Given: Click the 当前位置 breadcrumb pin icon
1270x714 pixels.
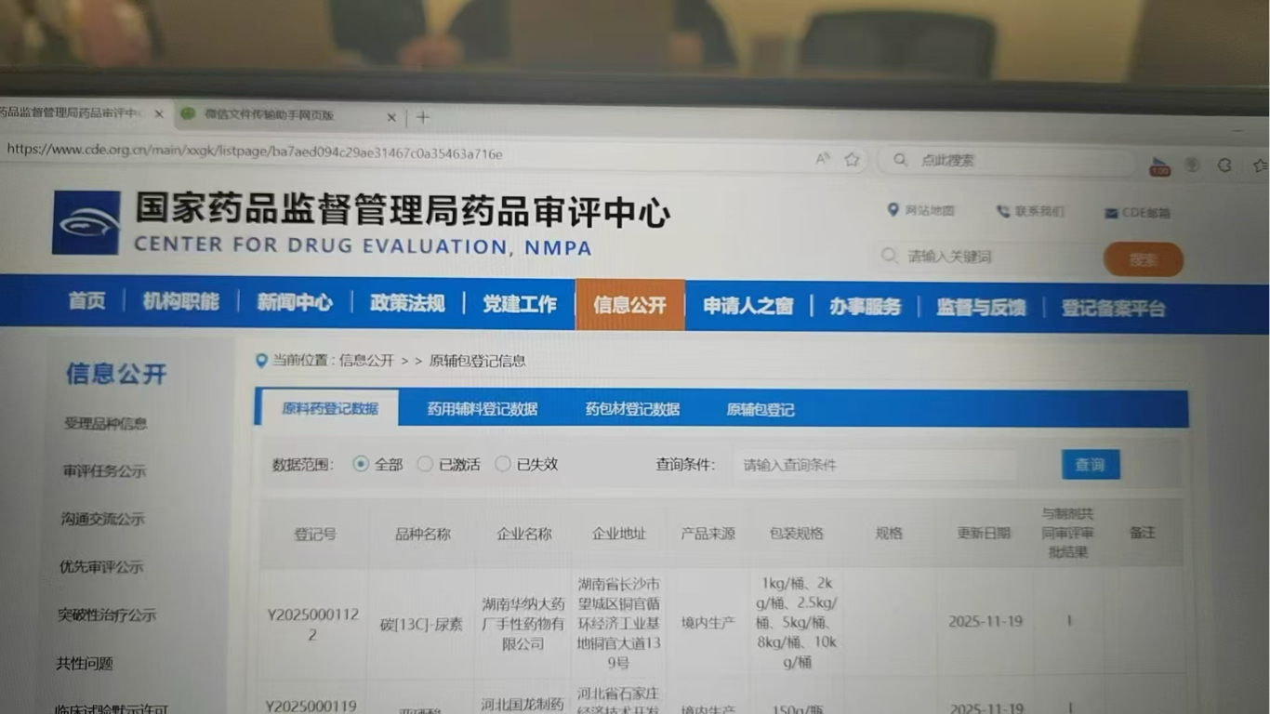Looking at the screenshot, I should click(x=261, y=360).
